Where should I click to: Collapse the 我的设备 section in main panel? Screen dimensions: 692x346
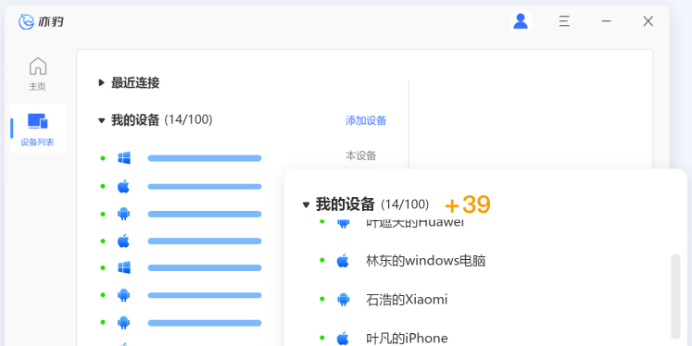(x=102, y=120)
